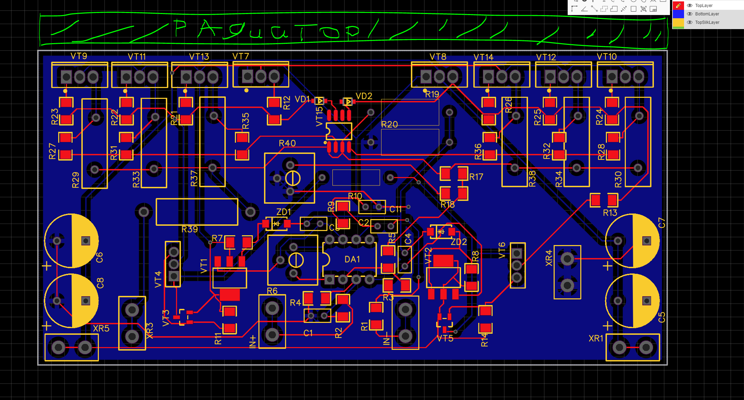Click the R39 resistor label
The image size is (744, 400).
click(190, 229)
